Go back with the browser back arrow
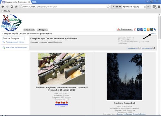Image resolution: width=161 pixels, height=116 pixels. click(x=3, y=7)
